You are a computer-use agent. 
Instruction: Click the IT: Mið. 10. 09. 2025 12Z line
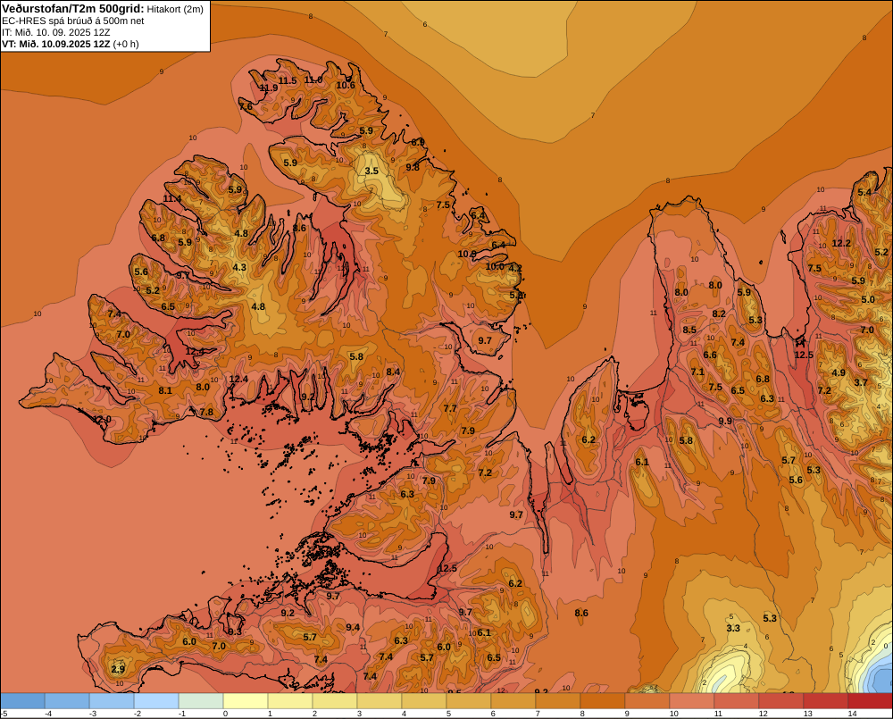(x=55, y=32)
